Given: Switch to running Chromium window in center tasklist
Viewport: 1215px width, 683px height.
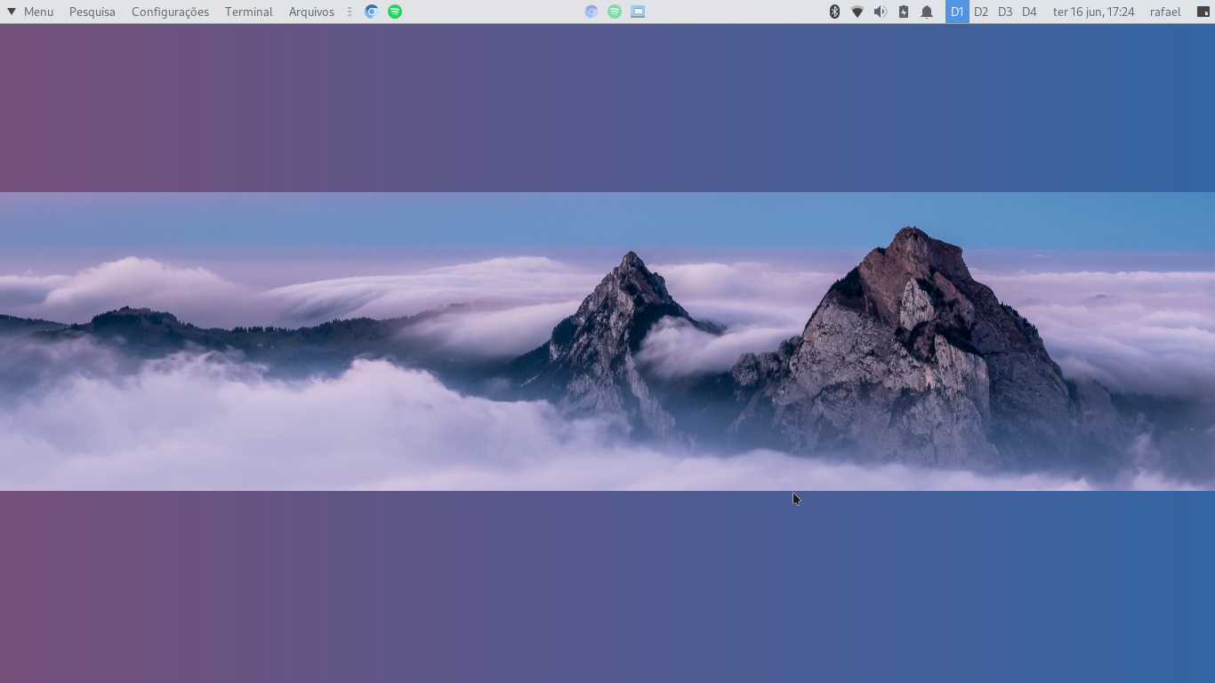Looking at the screenshot, I should 591,12.
